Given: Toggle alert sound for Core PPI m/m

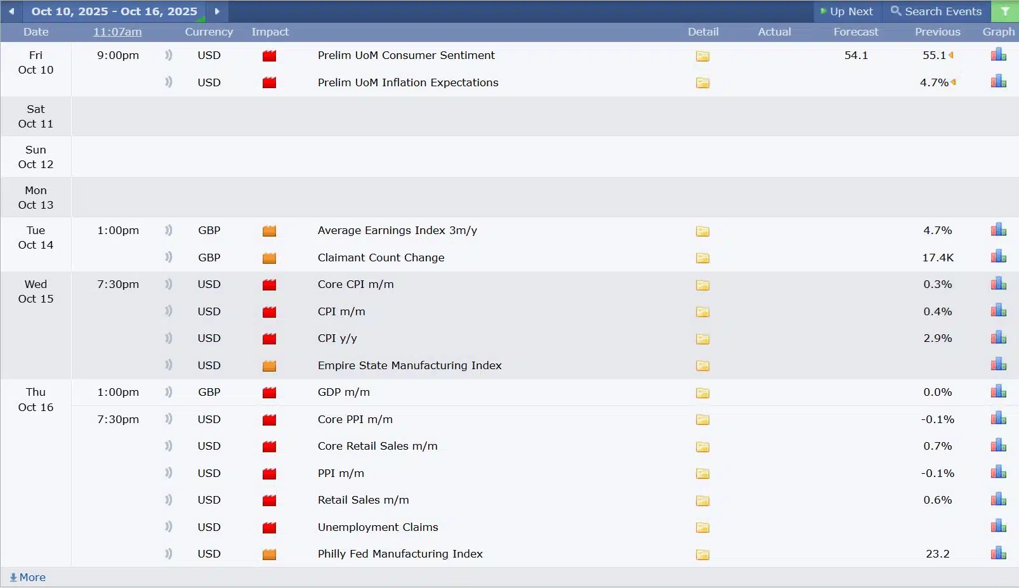Looking at the screenshot, I should [168, 419].
